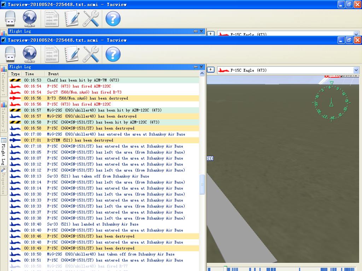Open the notepad with pen icon in front toolbar
The width and height of the screenshot is (362, 271).
click(x=72, y=54)
